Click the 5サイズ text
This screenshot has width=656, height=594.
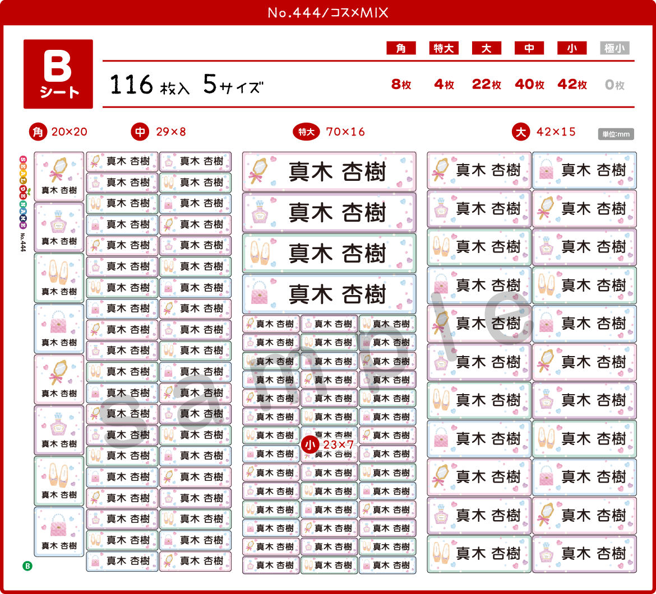(233, 85)
